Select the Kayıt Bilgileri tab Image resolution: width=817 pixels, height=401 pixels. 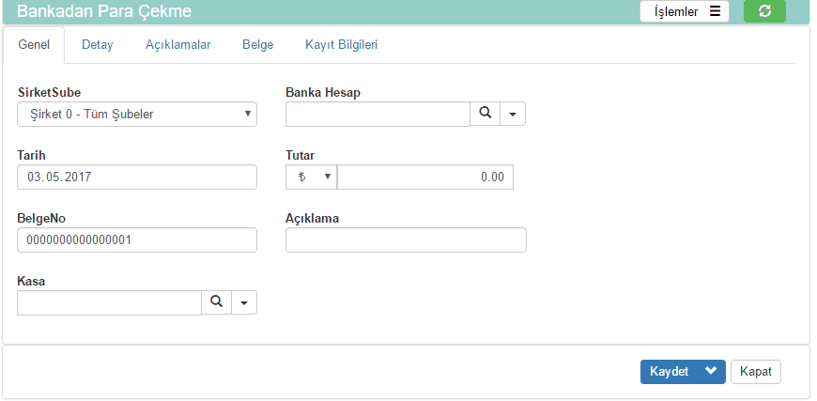341,44
